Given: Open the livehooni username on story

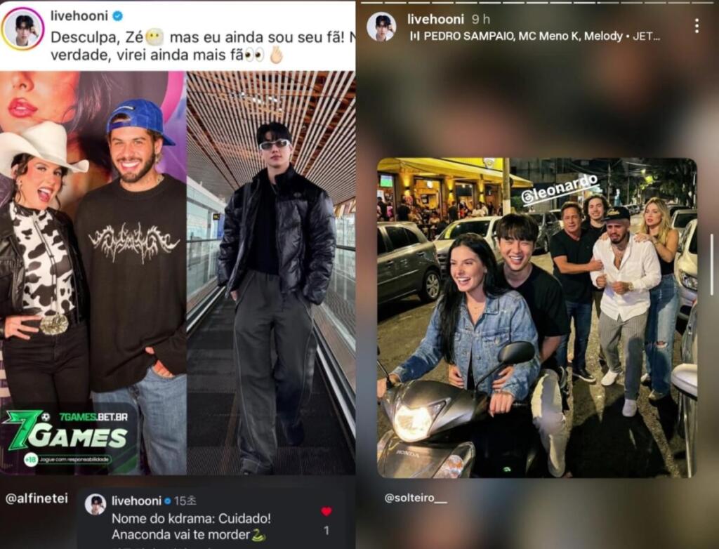Looking at the screenshot, I should point(435,19).
